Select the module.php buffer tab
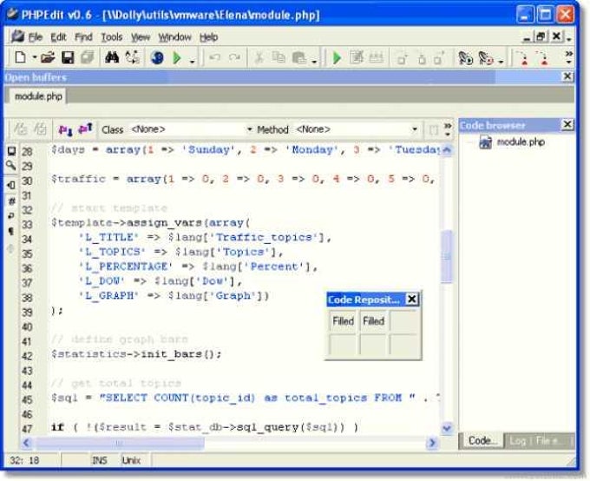Viewport: 590px width, 481px height. tap(38, 96)
